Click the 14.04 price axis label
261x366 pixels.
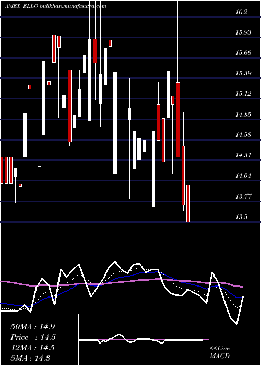click(243, 176)
